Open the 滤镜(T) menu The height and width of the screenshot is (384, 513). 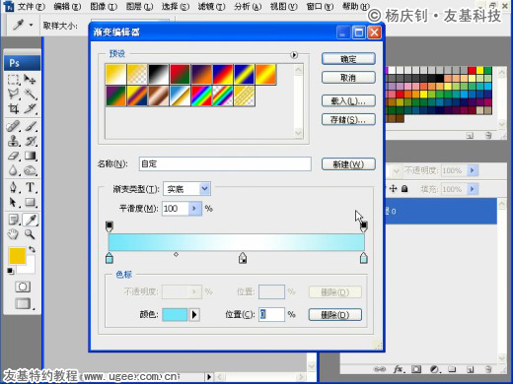[x=211, y=6]
